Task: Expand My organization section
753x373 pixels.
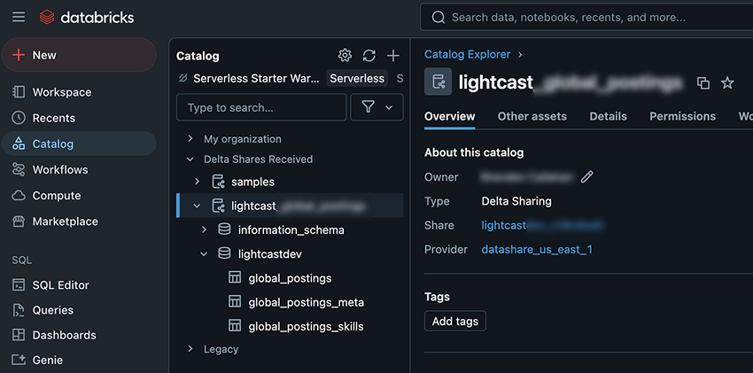Action: (190, 139)
